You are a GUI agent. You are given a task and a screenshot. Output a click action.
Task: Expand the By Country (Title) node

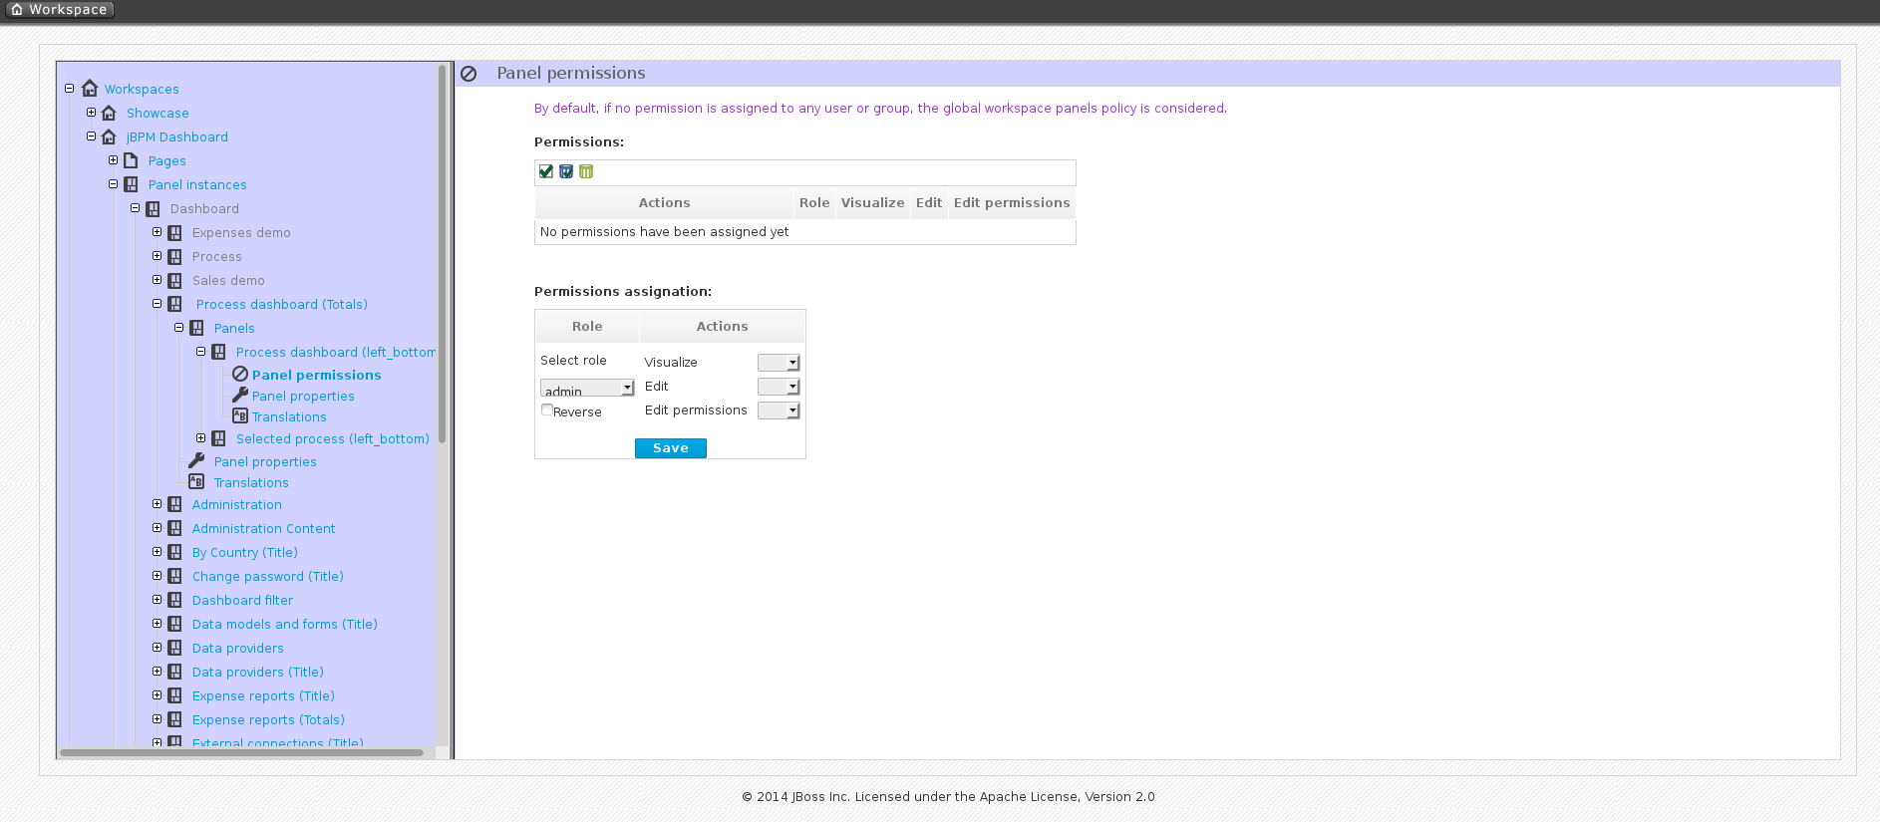pyautogui.click(x=157, y=552)
